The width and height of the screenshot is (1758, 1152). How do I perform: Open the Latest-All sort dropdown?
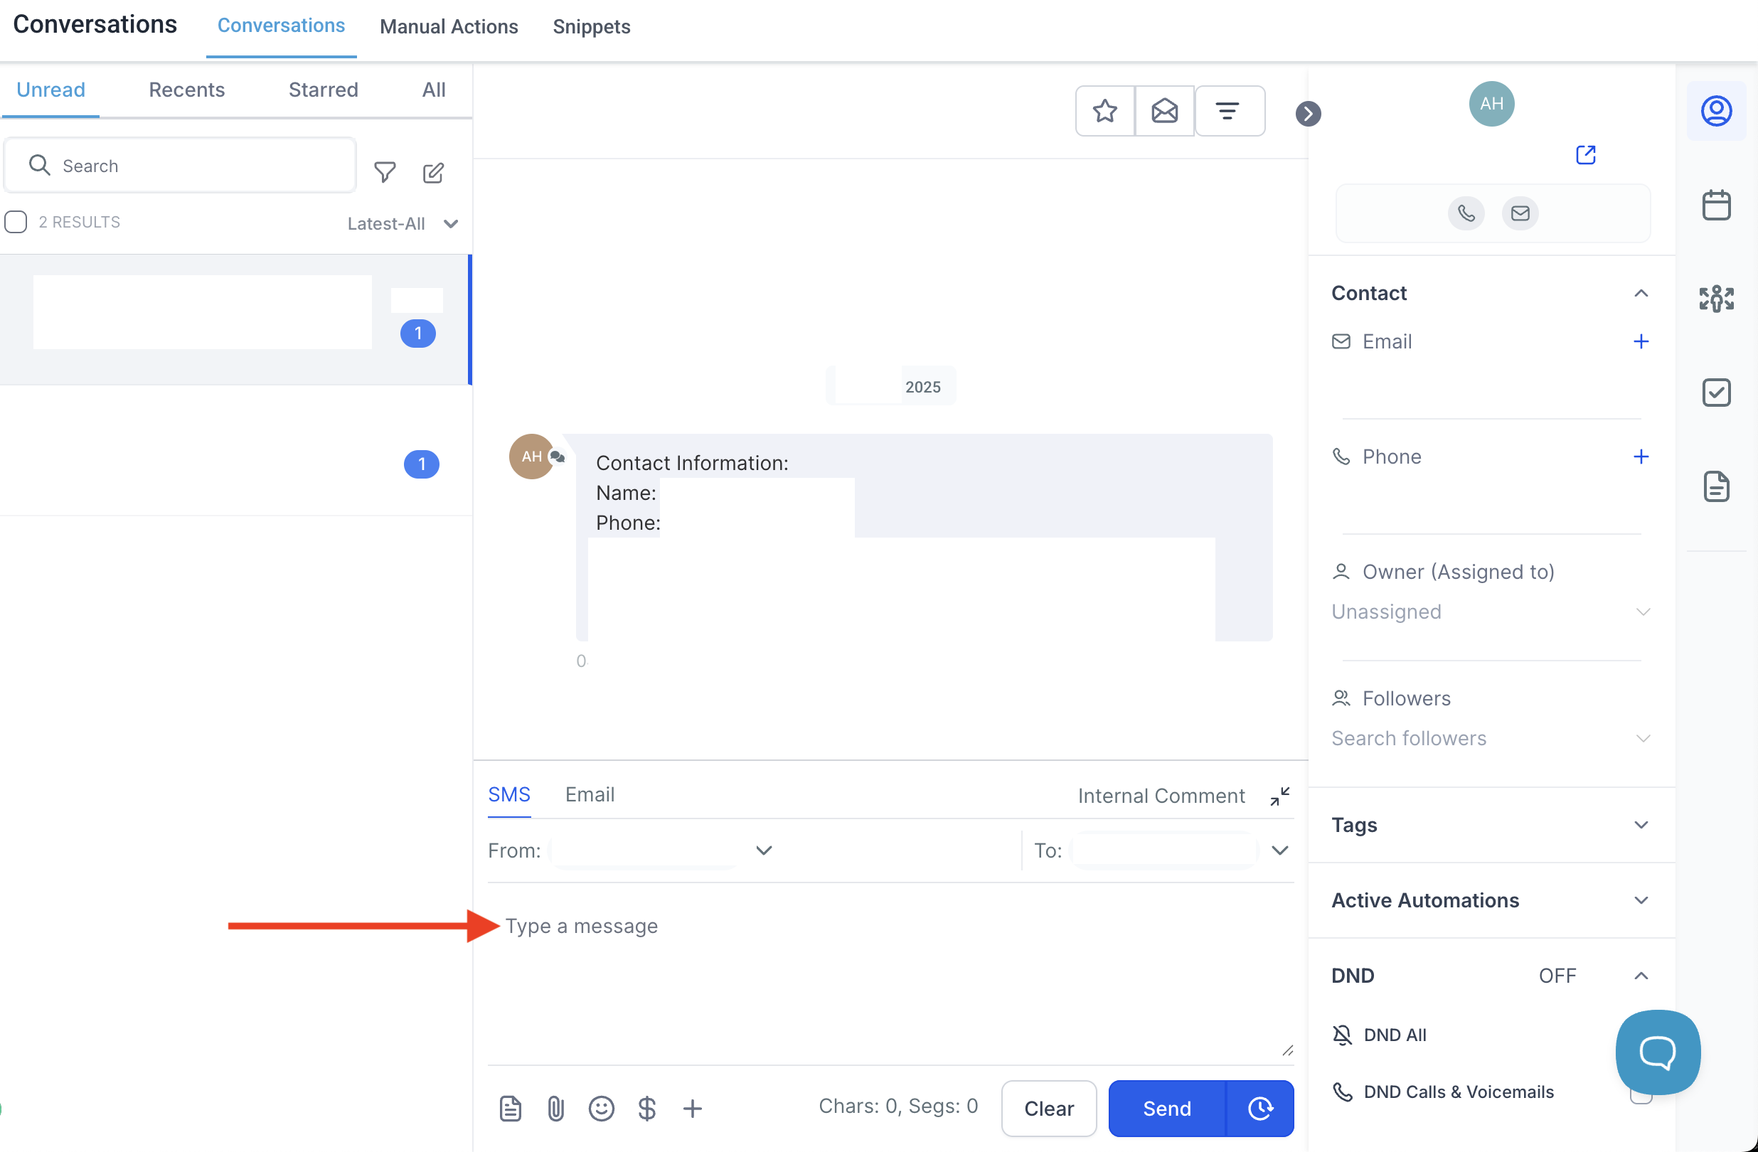403,224
